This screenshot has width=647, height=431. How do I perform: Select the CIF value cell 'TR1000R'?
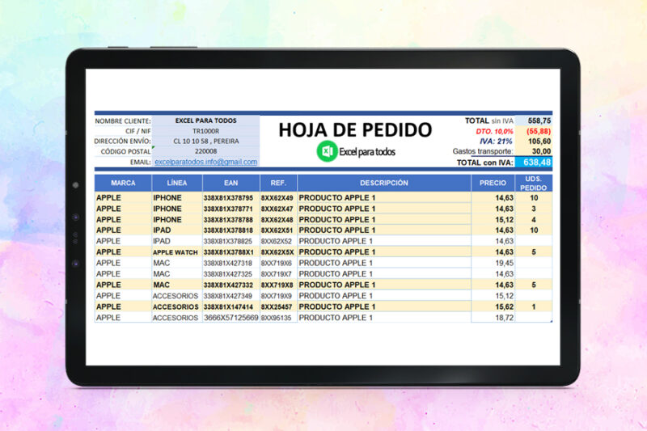tap(206, 131)
